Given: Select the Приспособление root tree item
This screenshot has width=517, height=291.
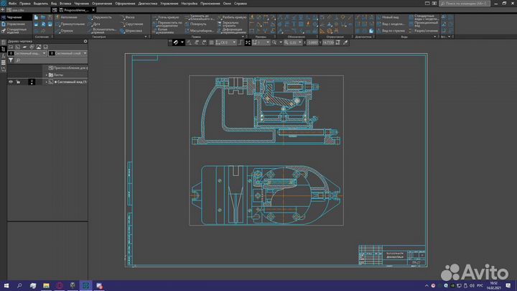Looking at the screenshot, I should tap(69, 68).
